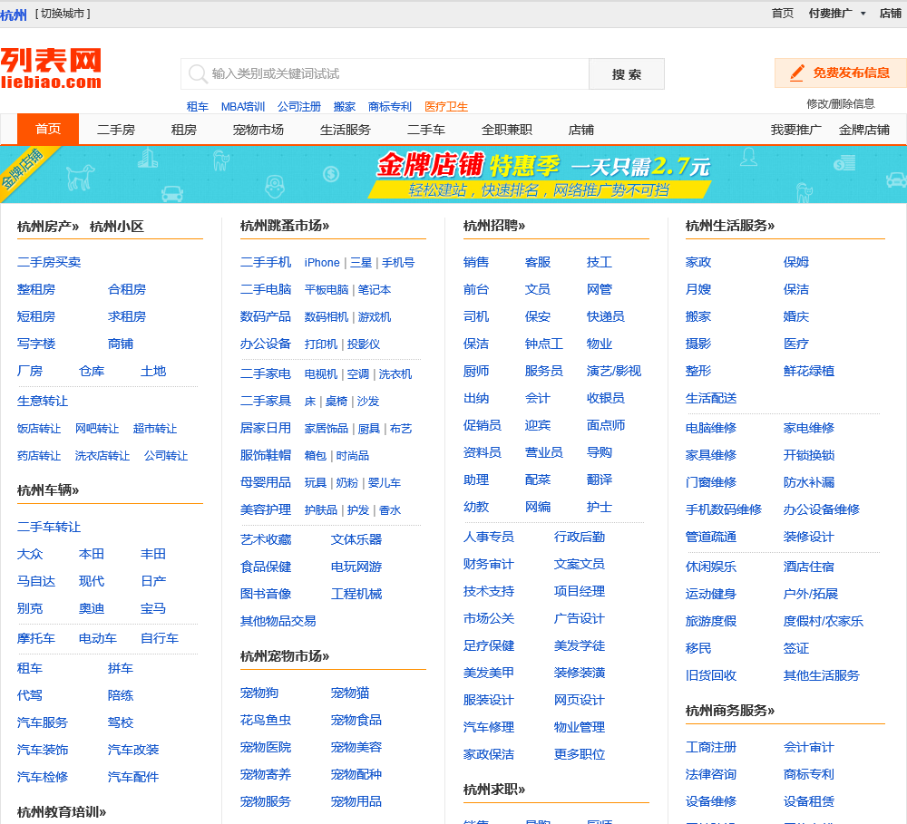Viewport: 907px width, 824px height.
Task: Select the 生活服务 navigation tab
Action: pos(346,130)
